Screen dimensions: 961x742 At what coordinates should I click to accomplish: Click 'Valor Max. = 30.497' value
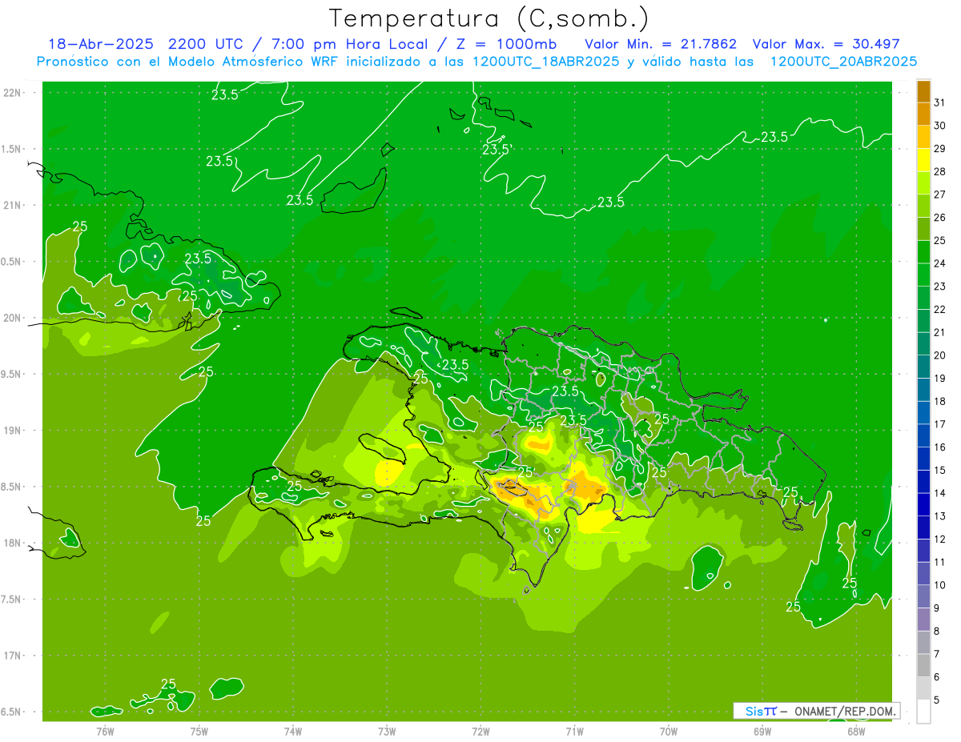tap(826, 44)
